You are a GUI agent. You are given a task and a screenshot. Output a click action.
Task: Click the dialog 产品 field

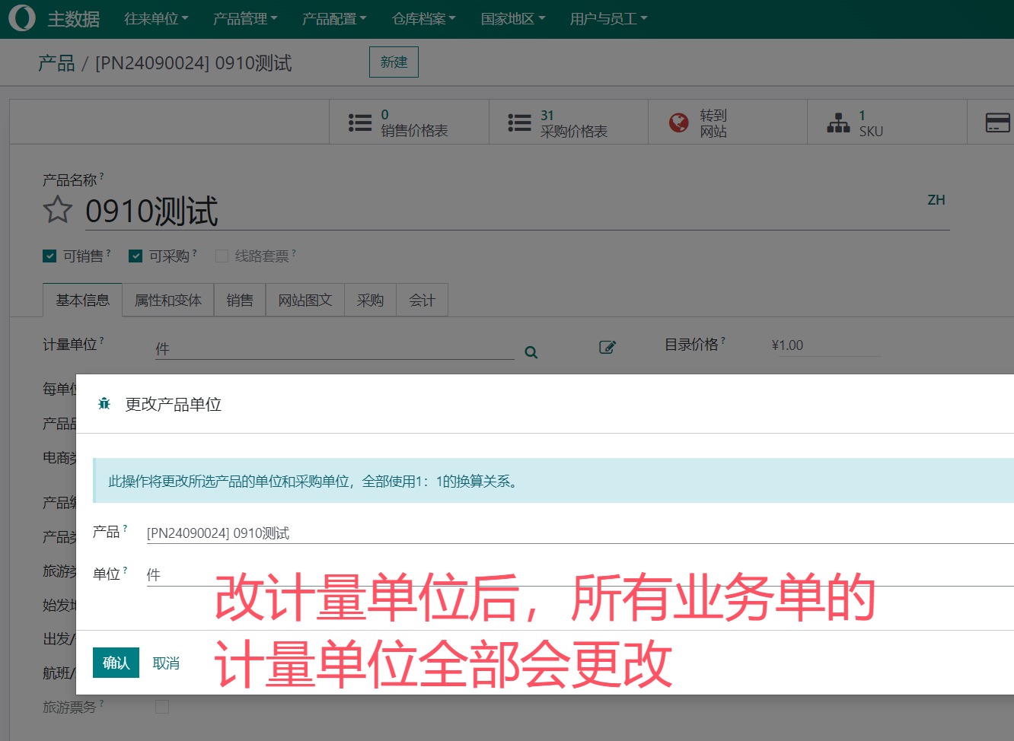click(579, 533)
